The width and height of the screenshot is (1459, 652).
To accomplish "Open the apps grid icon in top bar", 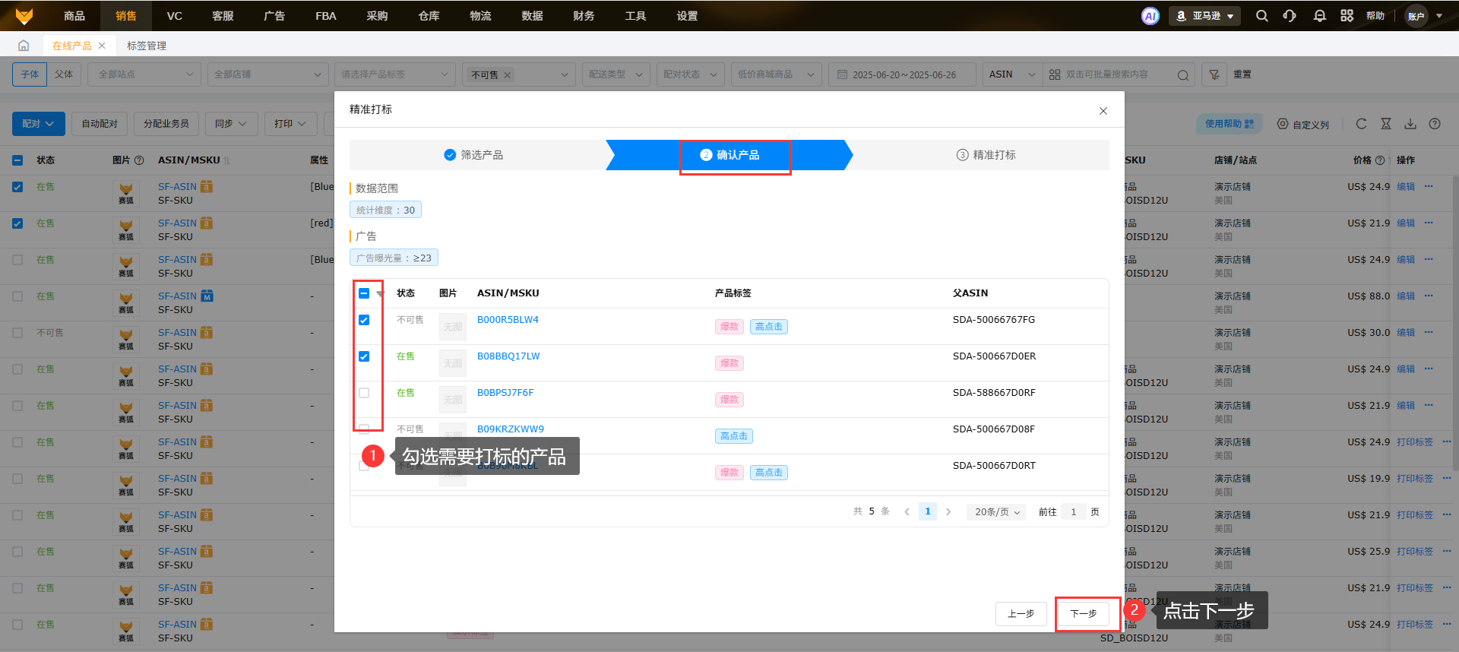I will pos(1347,16).
